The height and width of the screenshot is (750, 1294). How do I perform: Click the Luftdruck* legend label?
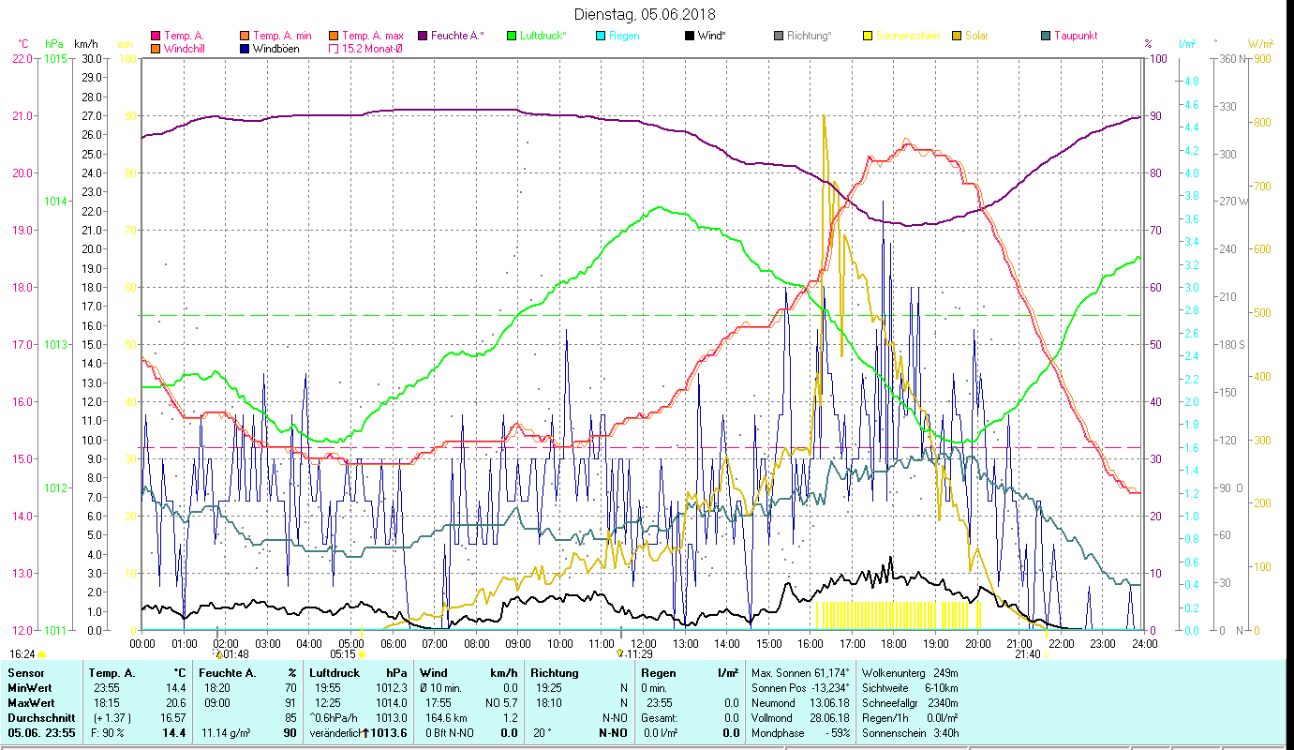tap(543, 36)
